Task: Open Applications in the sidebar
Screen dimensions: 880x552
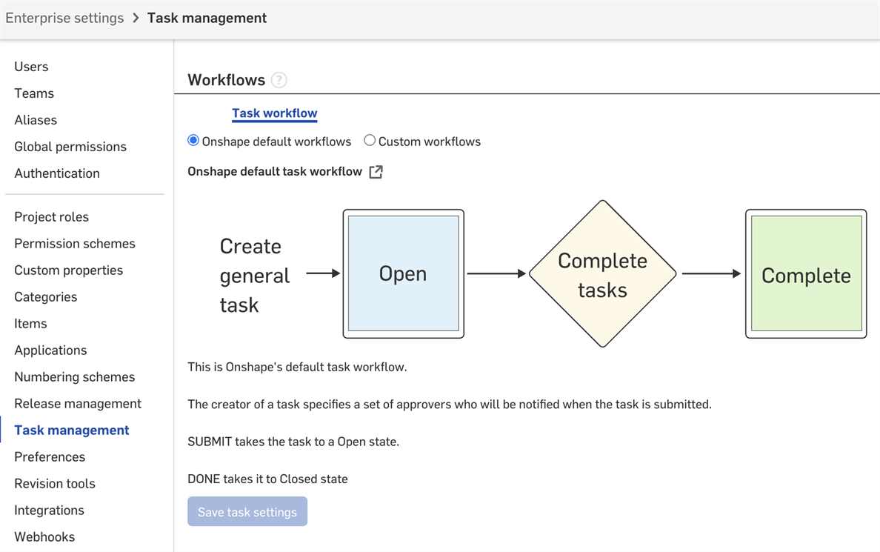Action: click(50, 350)
